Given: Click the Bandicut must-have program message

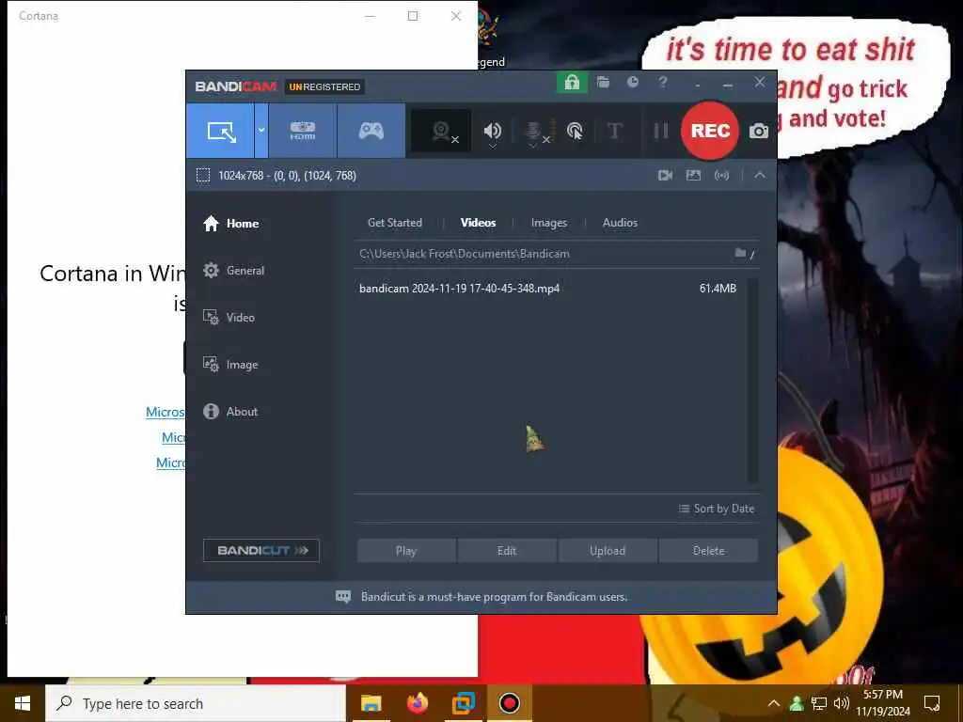Looking at the screenshot, I should point(494,597).
